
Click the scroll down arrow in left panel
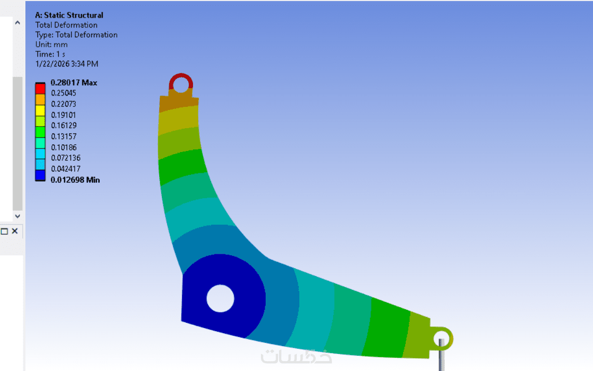coord(18,216)
